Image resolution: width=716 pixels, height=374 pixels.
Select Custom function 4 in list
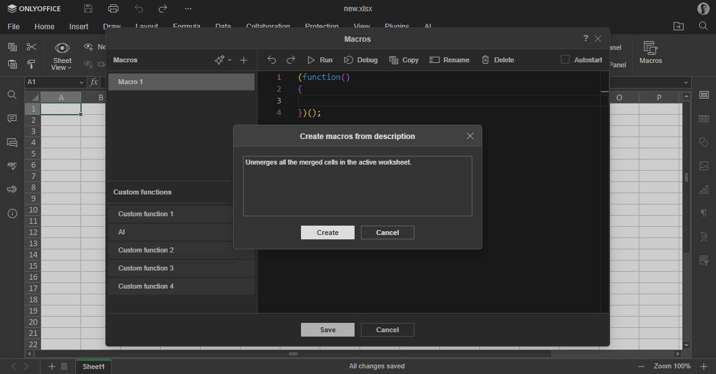tap(181, 286)
